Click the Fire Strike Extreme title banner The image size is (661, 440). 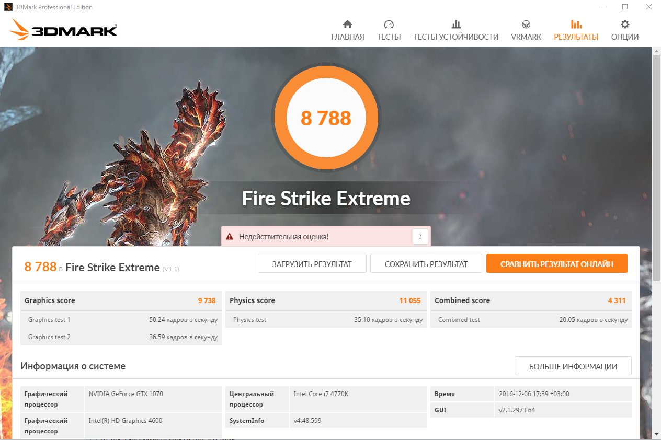pos(326,199)
